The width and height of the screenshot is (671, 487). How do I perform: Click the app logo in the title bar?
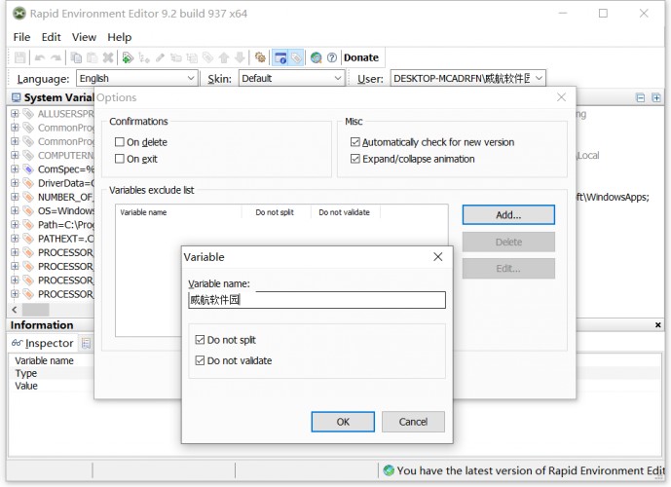pos(19,14)
